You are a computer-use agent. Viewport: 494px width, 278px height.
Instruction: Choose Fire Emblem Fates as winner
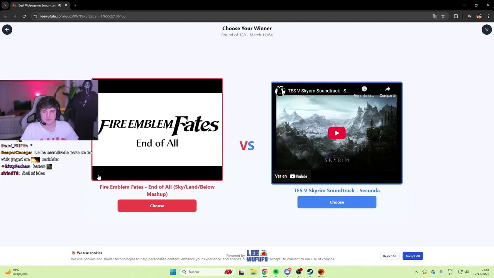(x=157, y=206)
